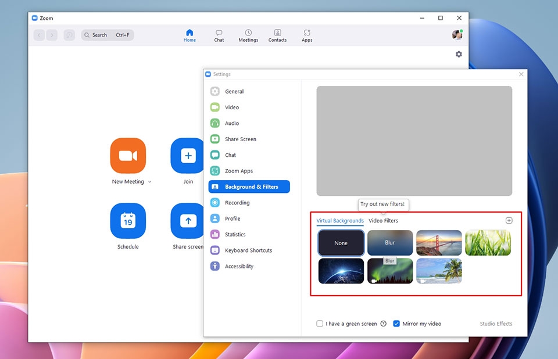The height and width of the screenshot is (359, 558).
Task: Click the Share screen arrow icon
Action: (x=187, y=221)
